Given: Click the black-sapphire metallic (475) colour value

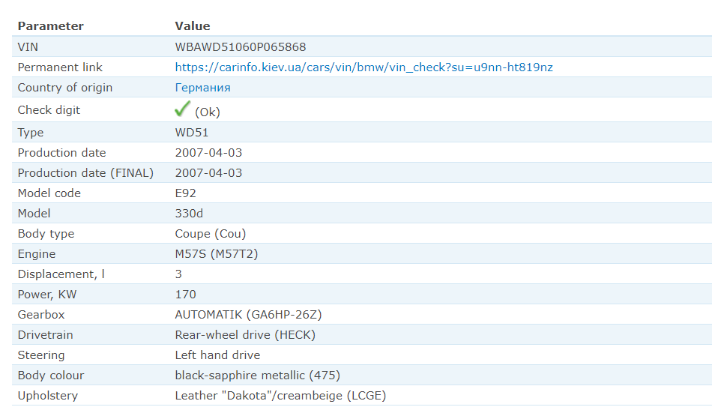Looking at the screenshot, I should (257, 376).
